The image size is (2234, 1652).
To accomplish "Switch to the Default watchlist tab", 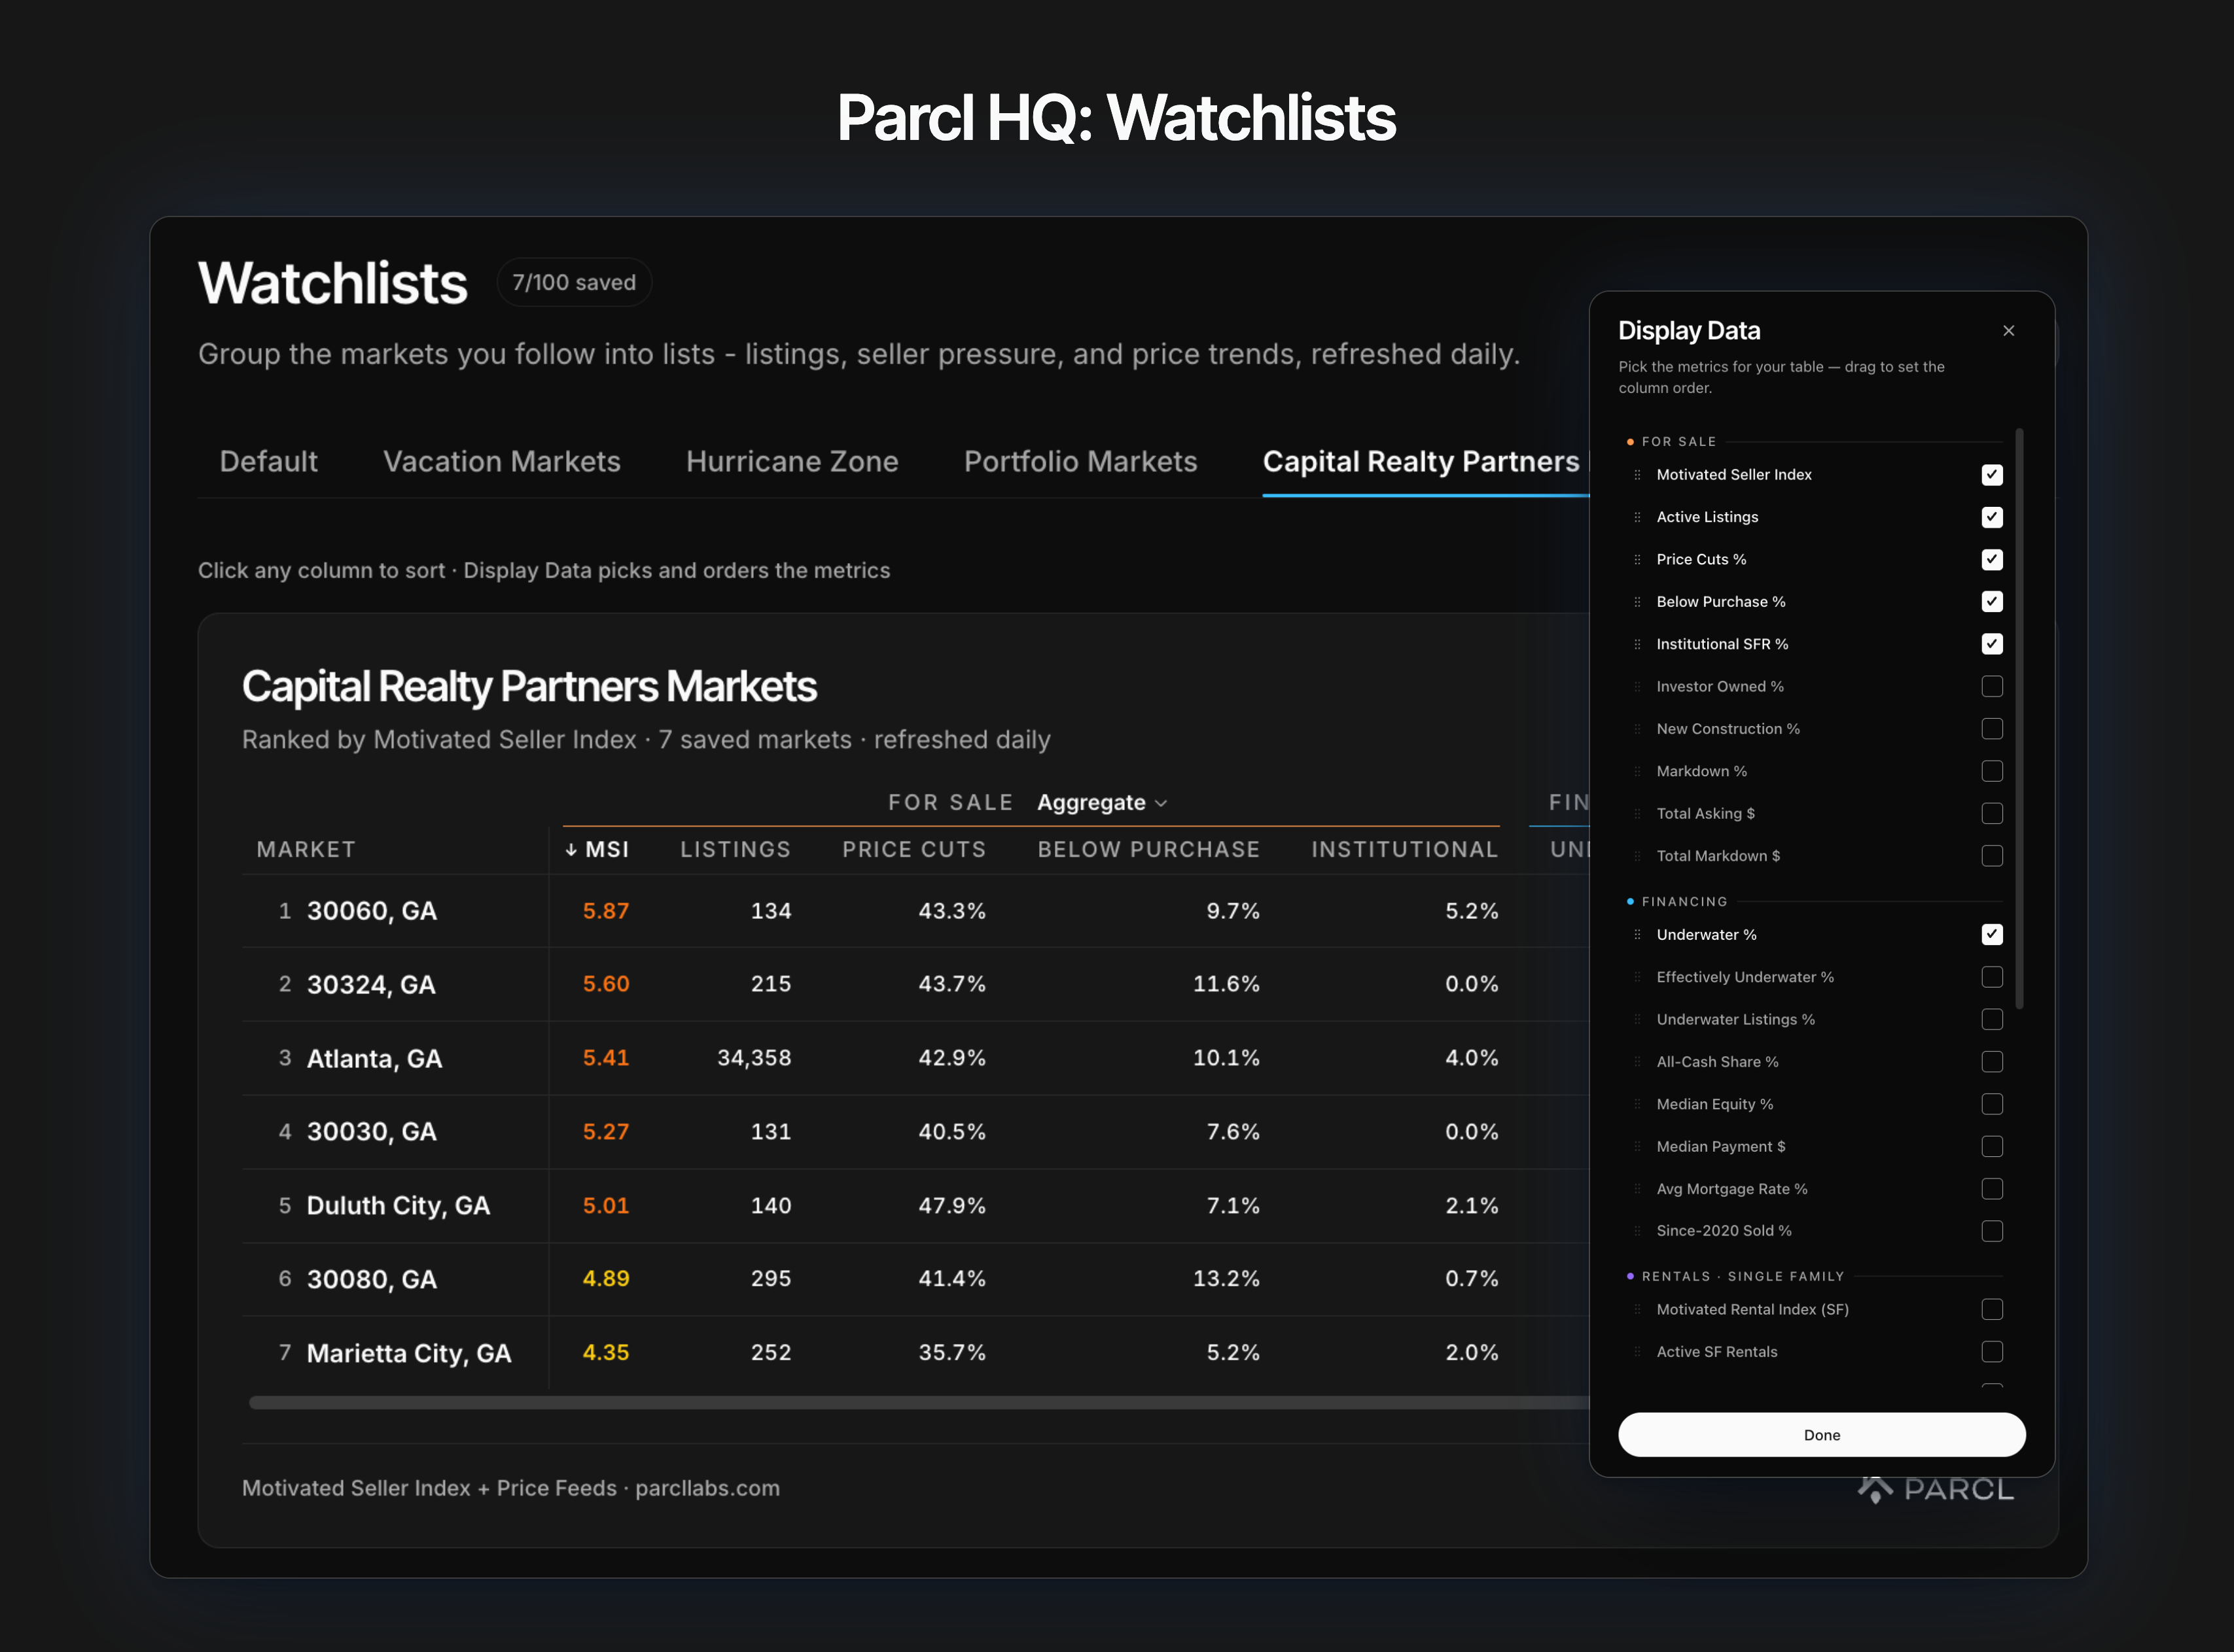I will (268, 462).
